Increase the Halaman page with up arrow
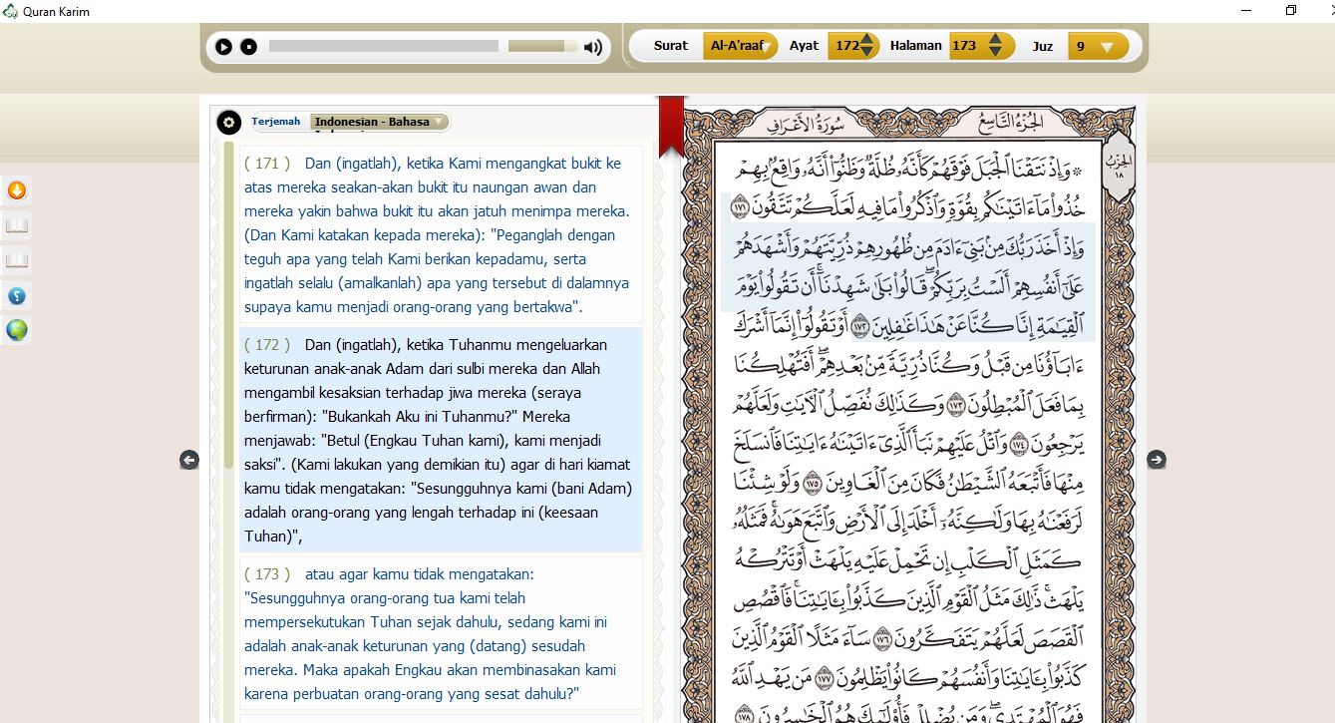The image size is (1335, 723). [x=995, y=40]
